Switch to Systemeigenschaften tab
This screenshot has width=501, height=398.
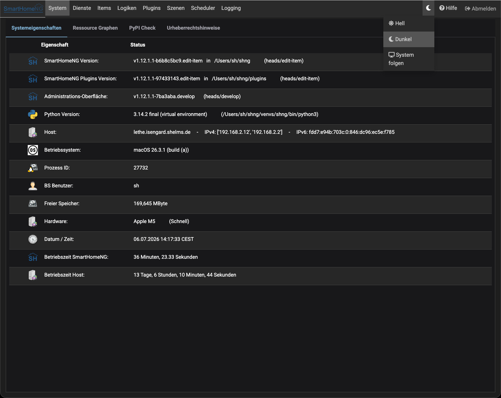point(36,28)
